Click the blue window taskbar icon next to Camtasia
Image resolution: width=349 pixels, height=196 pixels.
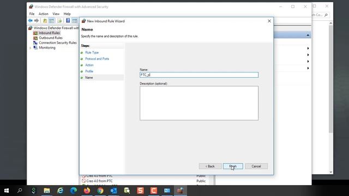click(167, 191)
